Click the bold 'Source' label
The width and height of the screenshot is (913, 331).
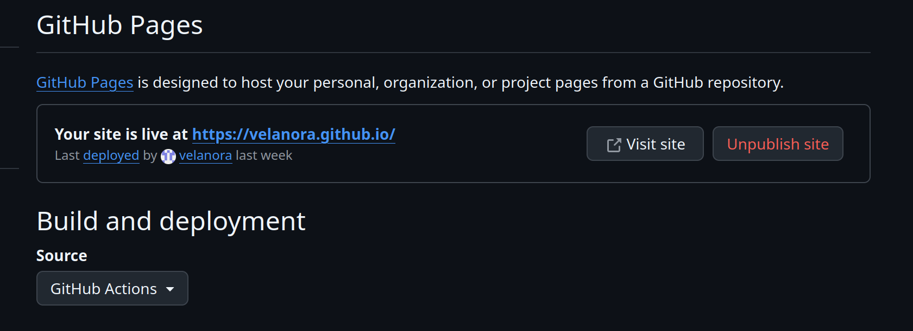pyautogui.click(x=62, y=256)
